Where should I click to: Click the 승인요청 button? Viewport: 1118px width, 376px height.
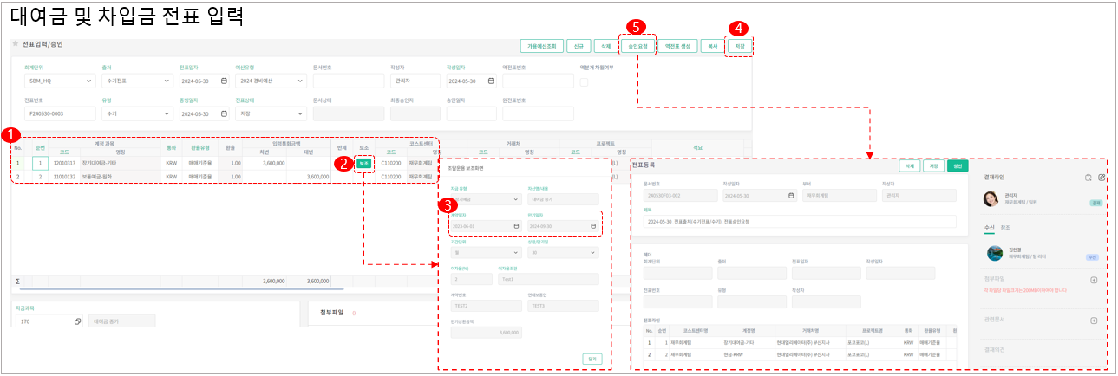[x=637, y=46]
